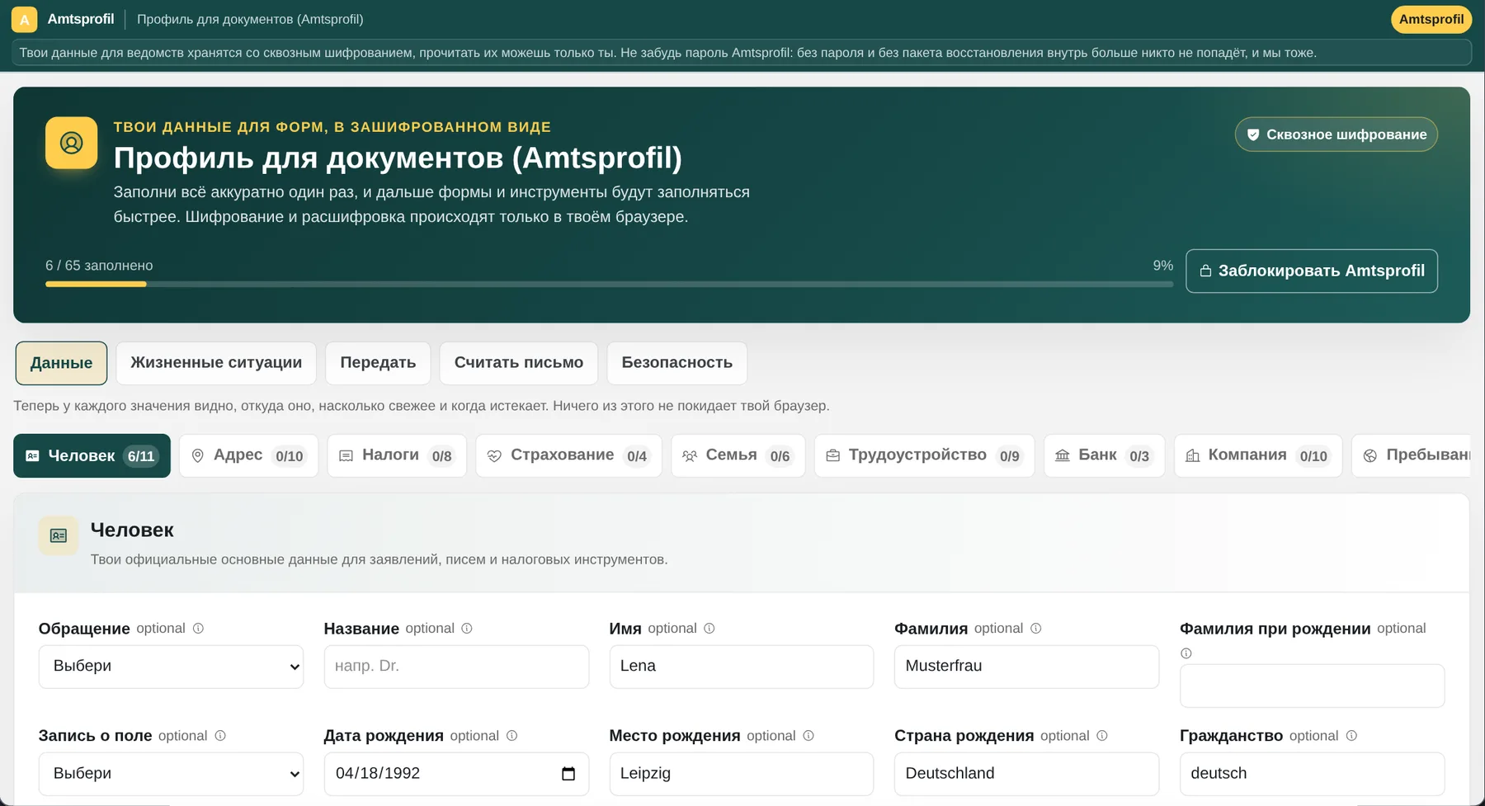Open the Жизненные ситуации tab
This screenshot has width=1485, height=806.
[216, 363]
